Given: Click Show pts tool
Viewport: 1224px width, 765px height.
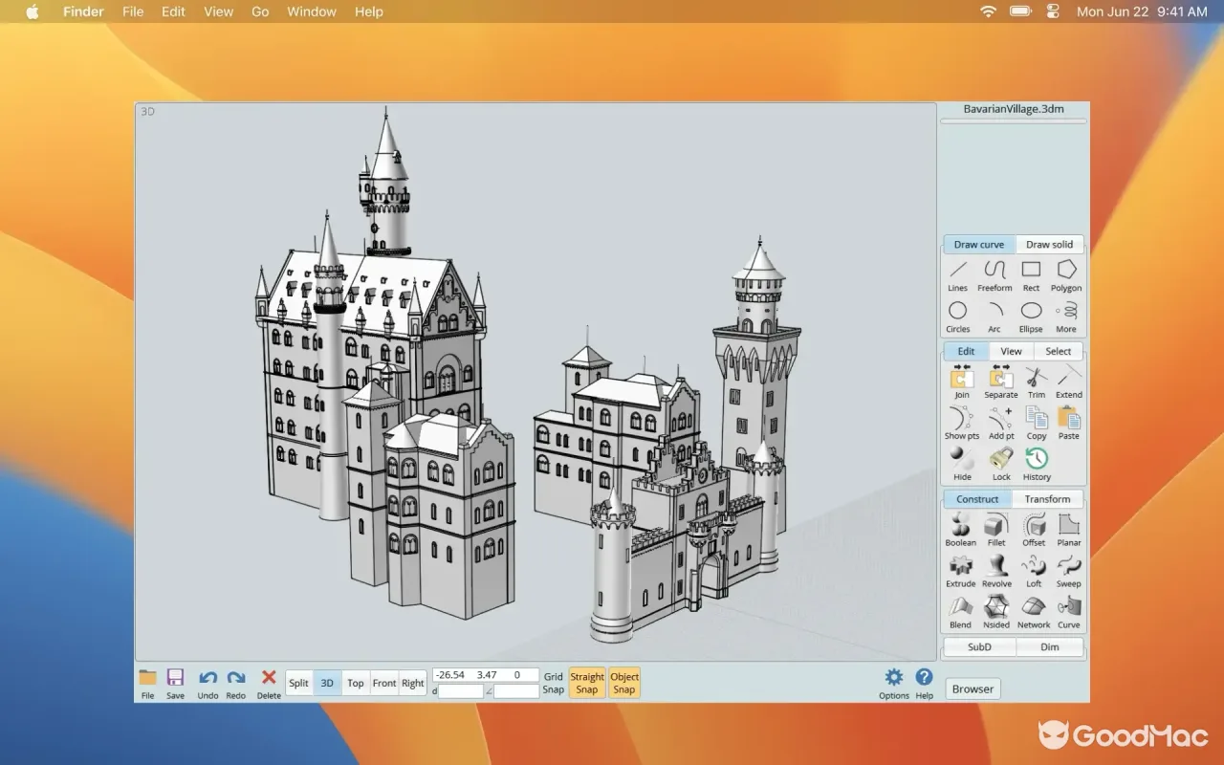Looking at the screenshot, I should click(962, 424).
